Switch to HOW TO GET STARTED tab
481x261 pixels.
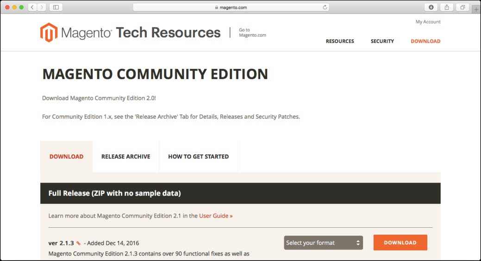(199, 156)
